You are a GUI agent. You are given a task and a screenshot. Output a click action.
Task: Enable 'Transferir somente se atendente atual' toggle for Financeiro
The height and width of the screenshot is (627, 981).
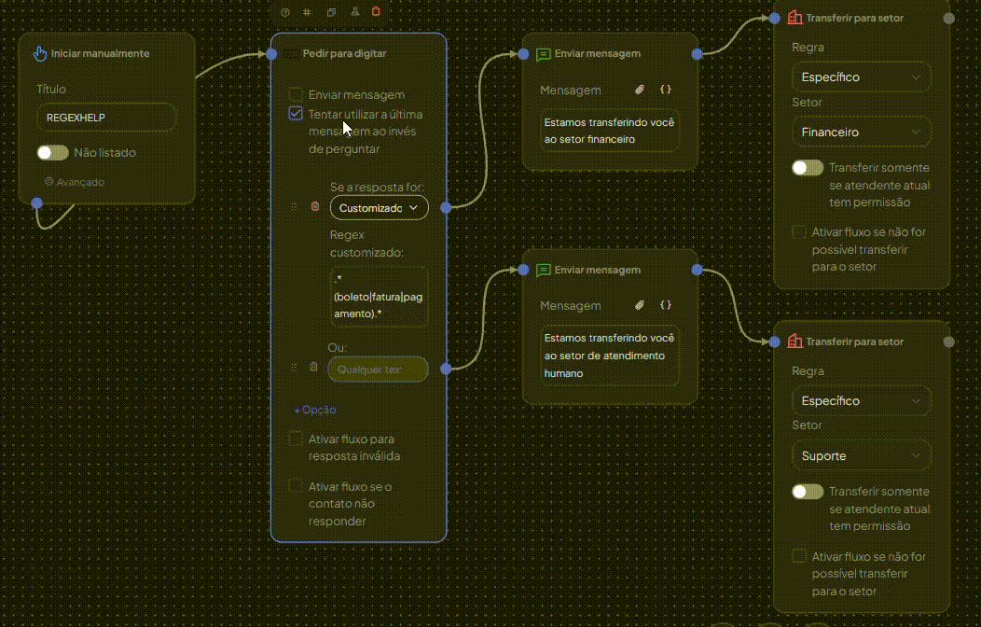[x=807, y=168]
